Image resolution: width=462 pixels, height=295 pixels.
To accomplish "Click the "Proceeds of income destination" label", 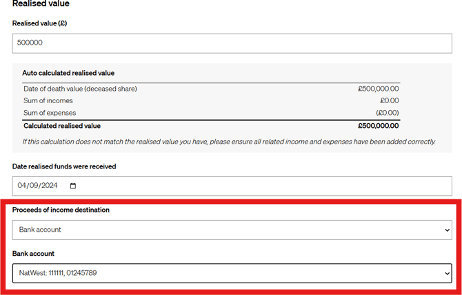I will [61, 210].
